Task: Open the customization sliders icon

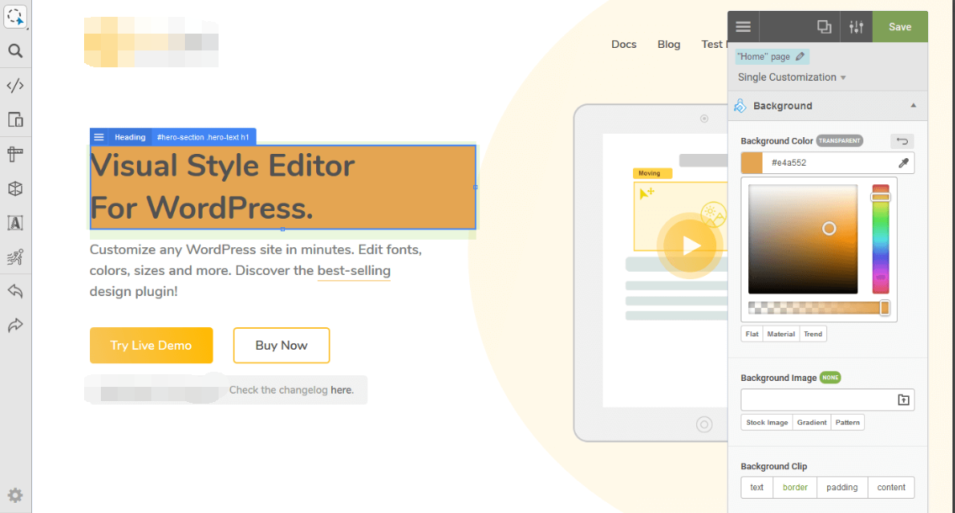Action: (x=857, y=27)
